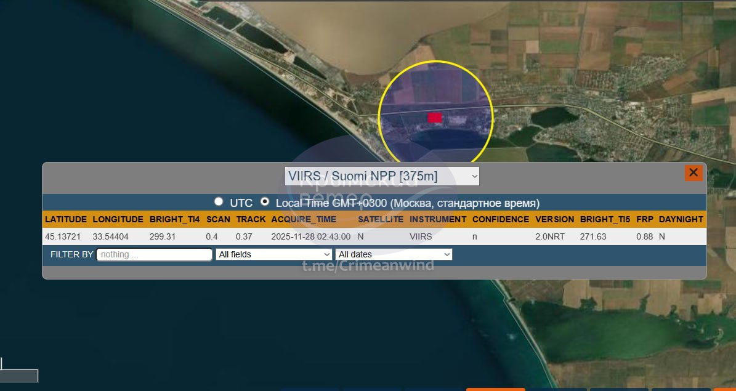Open the VIIRS / Suomi NPP dropdown

[x=382, y=176]
